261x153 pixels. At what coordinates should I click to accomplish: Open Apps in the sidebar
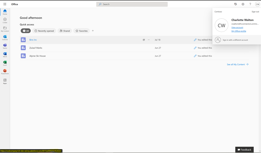(x=5, y=81)
